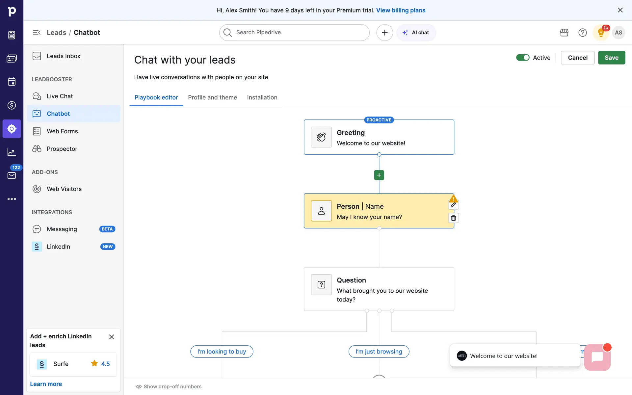Switch to the Installation tab
Screen dimensions: 632x395
click(x=262, y=97)
